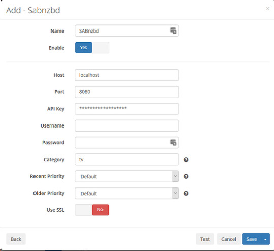Click password manager icon in Password field

tap(173, 142)
